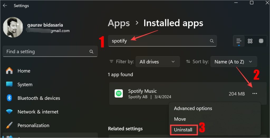
Task: Open three-dots menu for Spotify Music
Action: tap(254, 93)
